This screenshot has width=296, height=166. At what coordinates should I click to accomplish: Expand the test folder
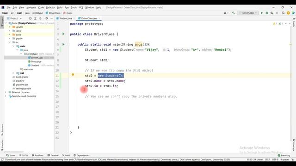click(x=13, y=73)
